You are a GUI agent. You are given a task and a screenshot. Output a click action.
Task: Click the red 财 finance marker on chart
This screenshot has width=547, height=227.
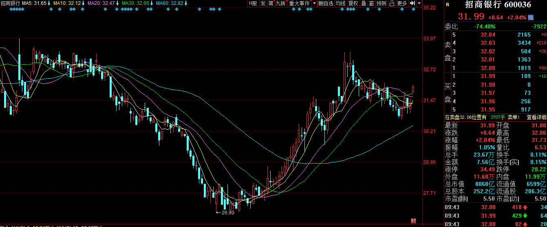click(x=413, y=220)
